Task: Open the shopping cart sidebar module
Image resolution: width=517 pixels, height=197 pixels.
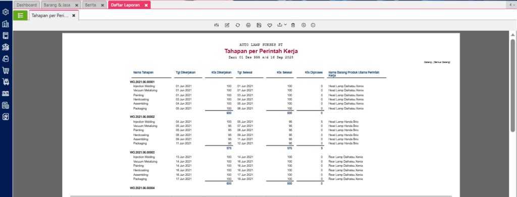Action: 6,70
